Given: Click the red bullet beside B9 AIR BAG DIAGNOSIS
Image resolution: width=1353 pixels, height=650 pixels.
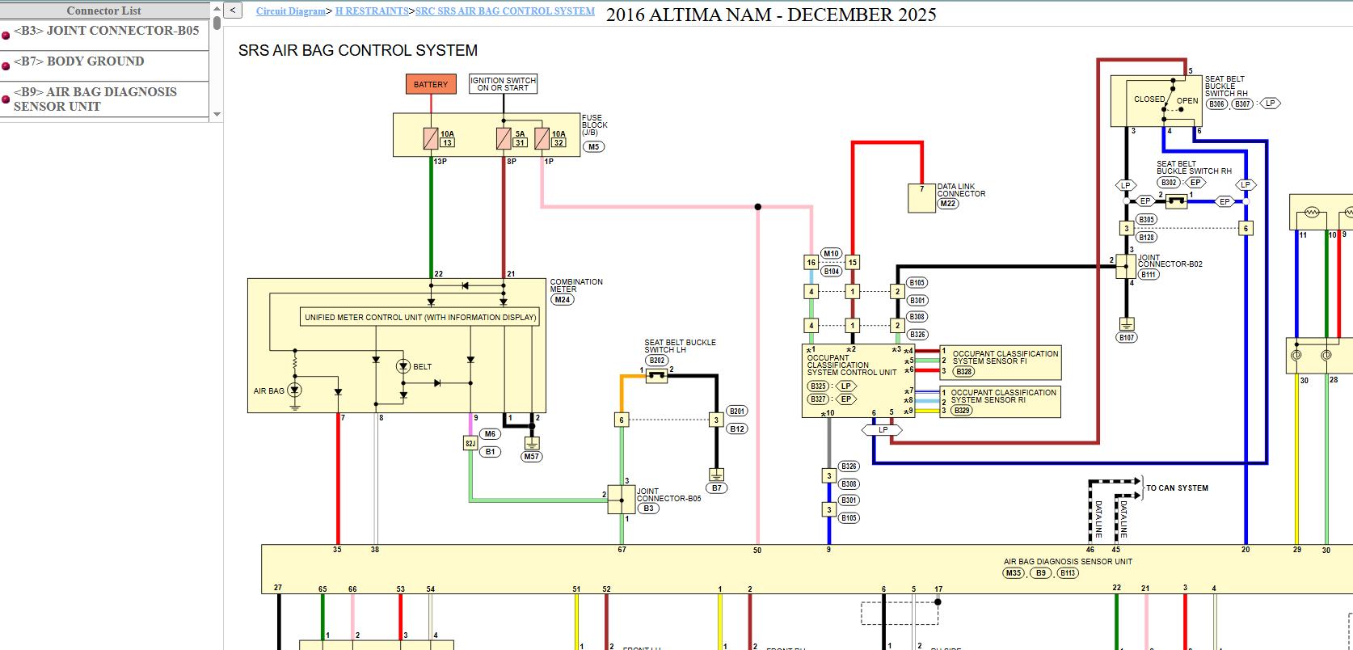Looking at the screenshot, I should pos(6,100).
